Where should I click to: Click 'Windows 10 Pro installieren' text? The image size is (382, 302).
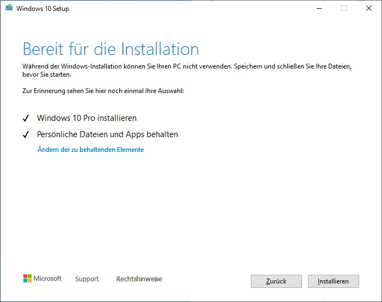pos(87,118)
